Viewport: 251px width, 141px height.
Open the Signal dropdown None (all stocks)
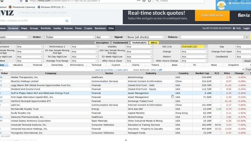coord(146,37)
